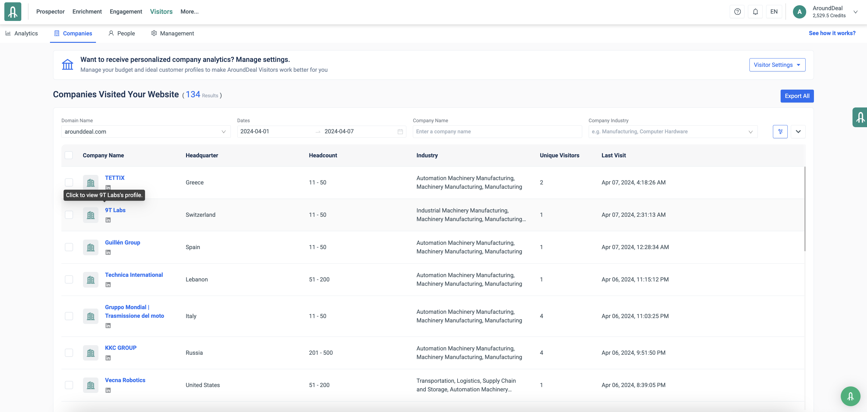Screen dimensions: 867x412
Task: Open Technica International company link
Action: [134, 275]
